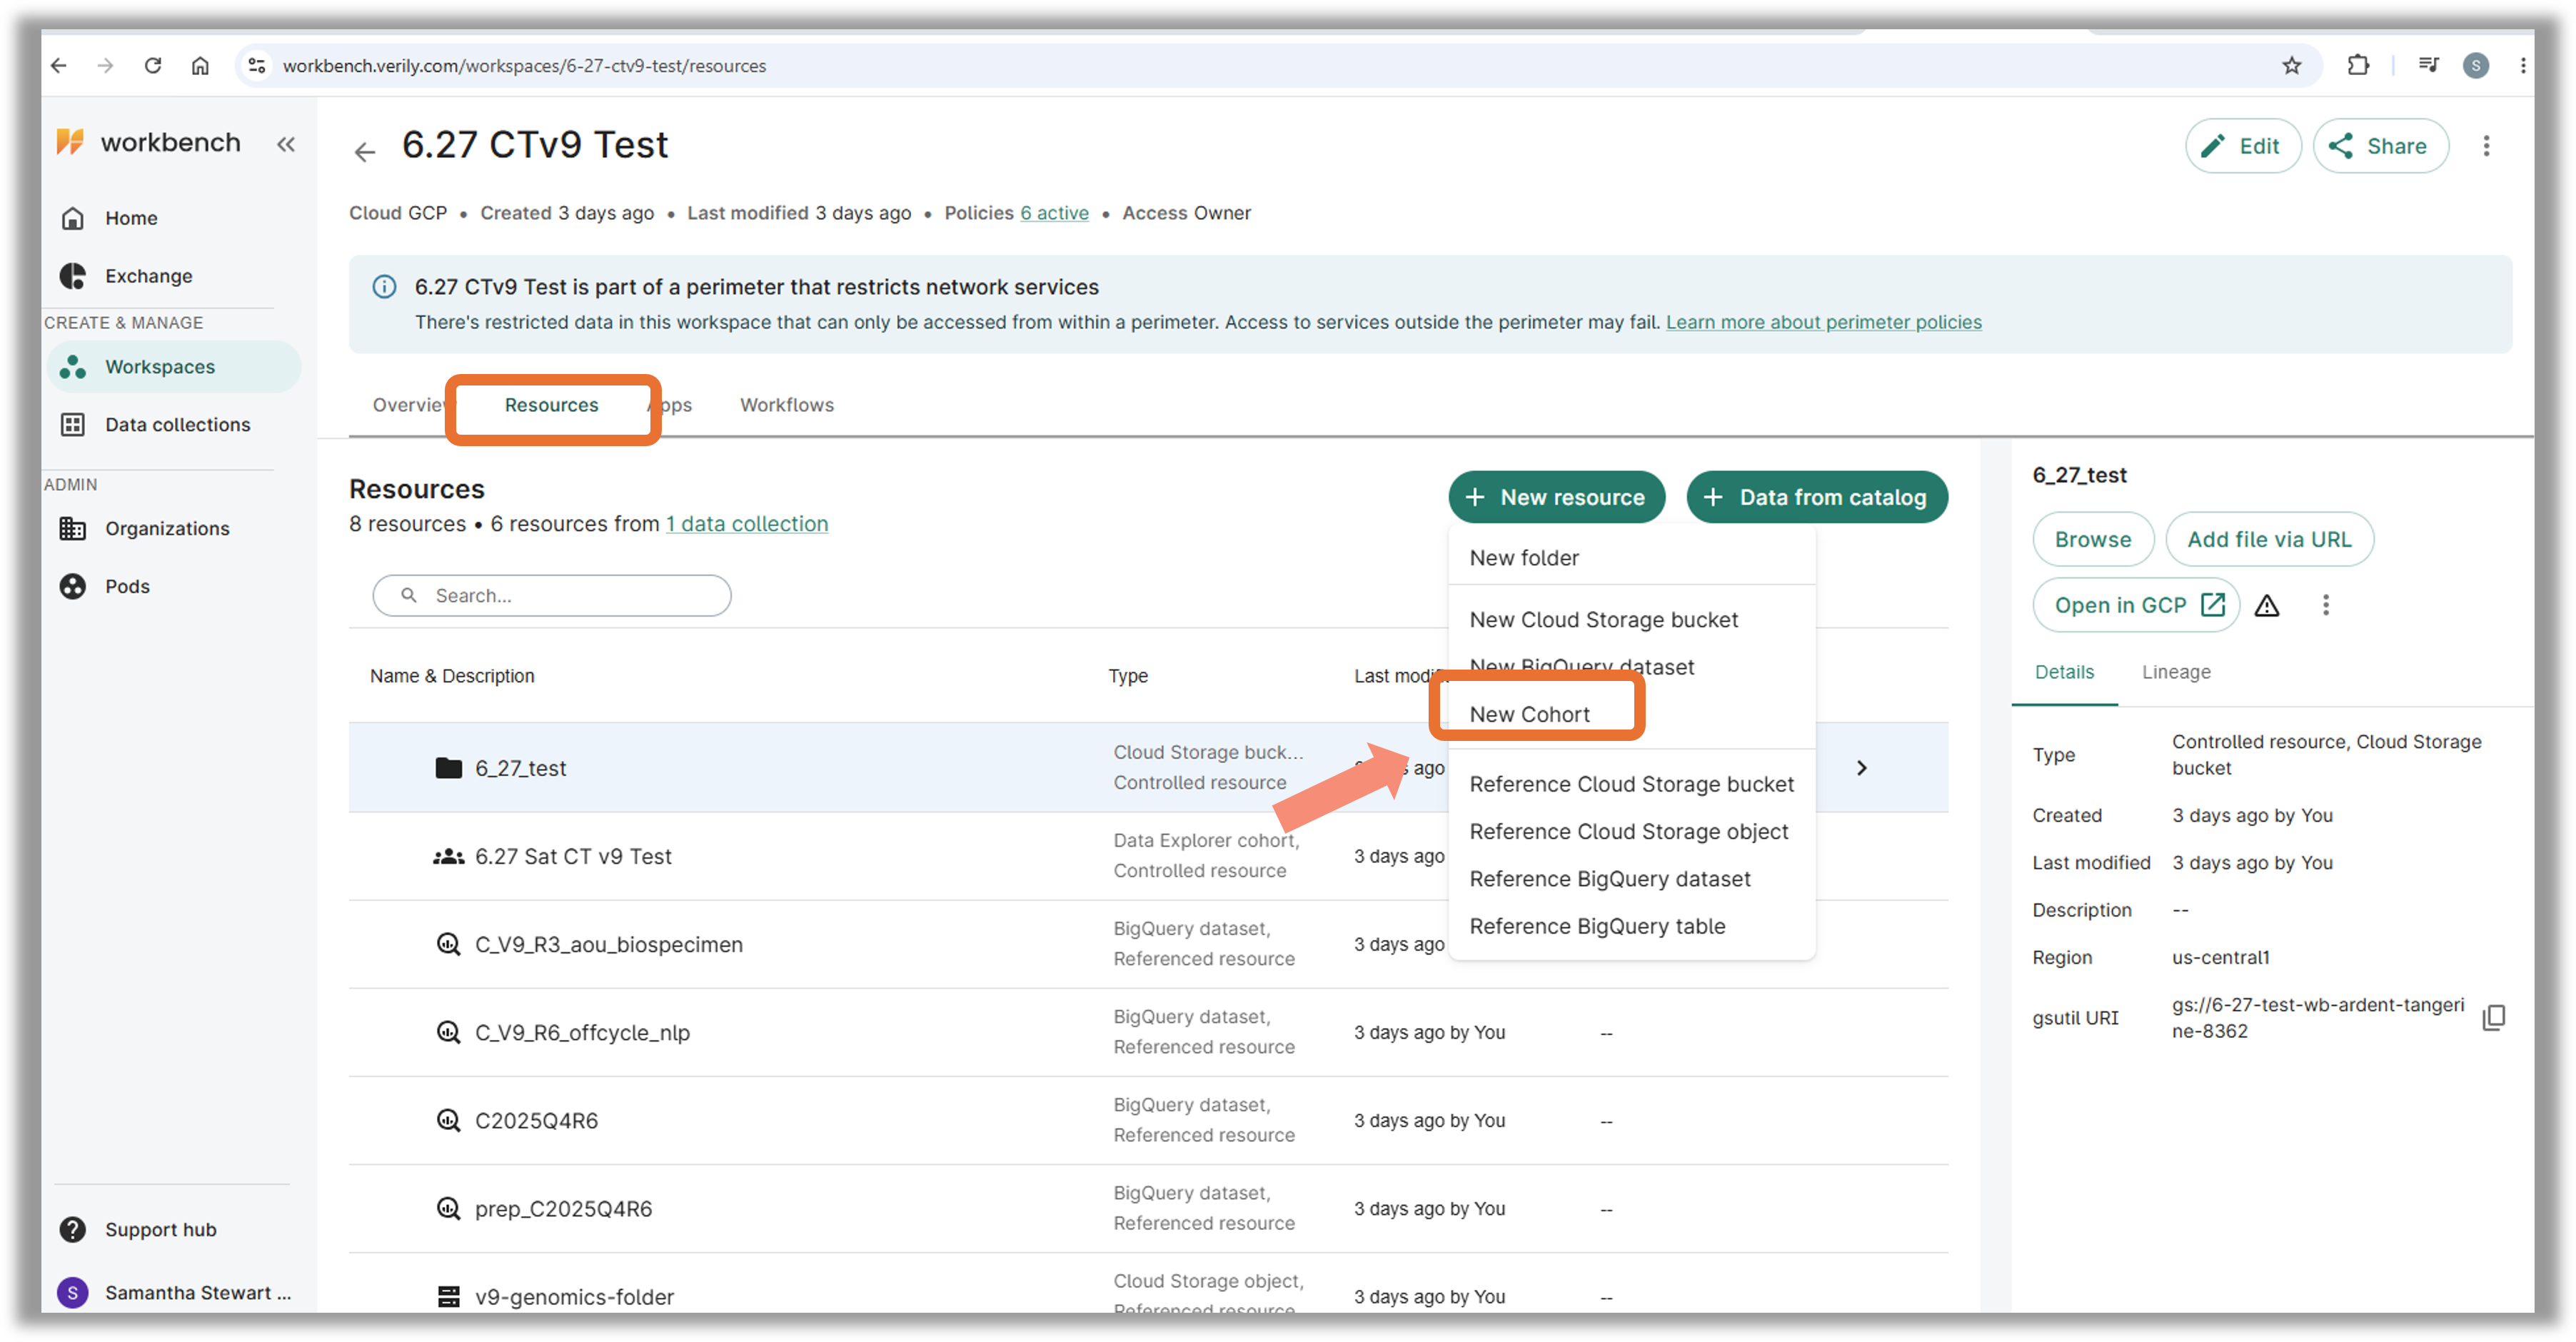Select New Cohort from the menu
This screenshot has width=2576, height=1342.
point(1529,714)
